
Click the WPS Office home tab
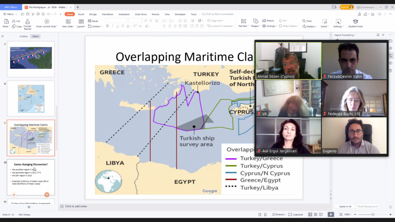click(x=10, y=7)
